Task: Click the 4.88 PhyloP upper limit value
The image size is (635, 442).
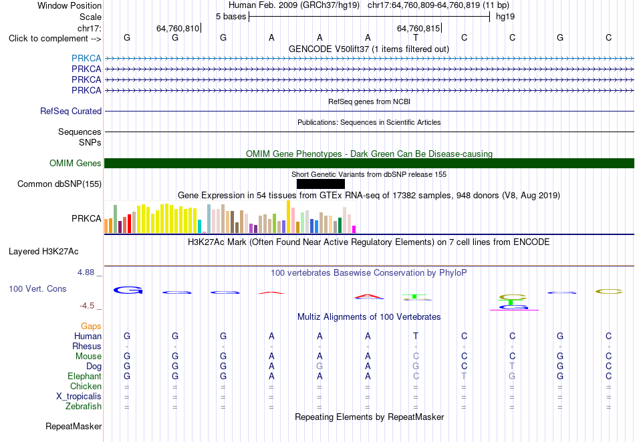Action: click(x=86, y=272)
